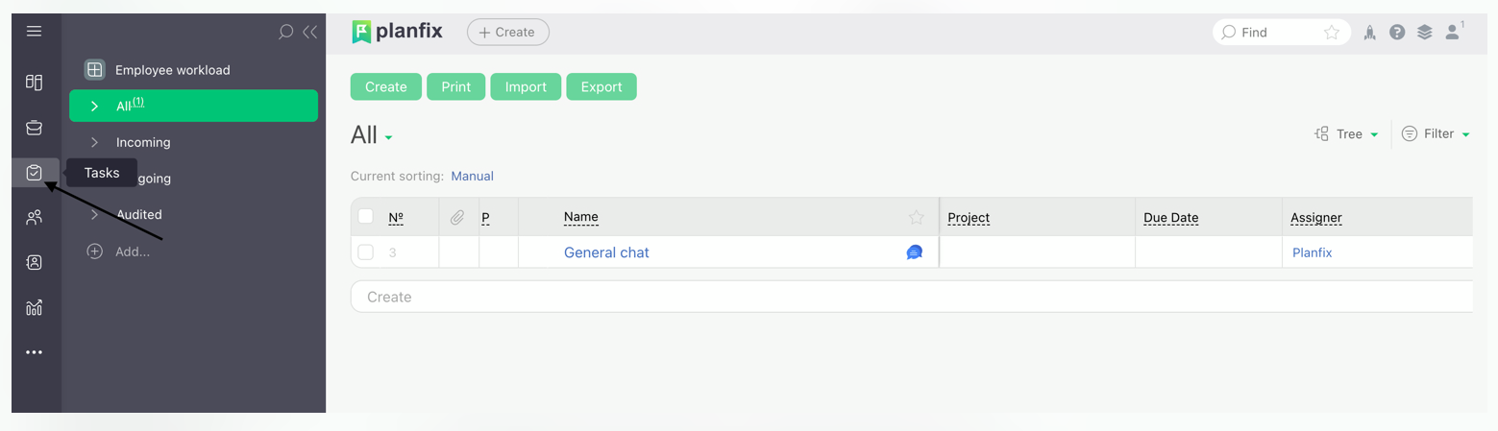Open the hamburger menu icon
Viewport: 1498px width, 431px height.
(34, 32)
